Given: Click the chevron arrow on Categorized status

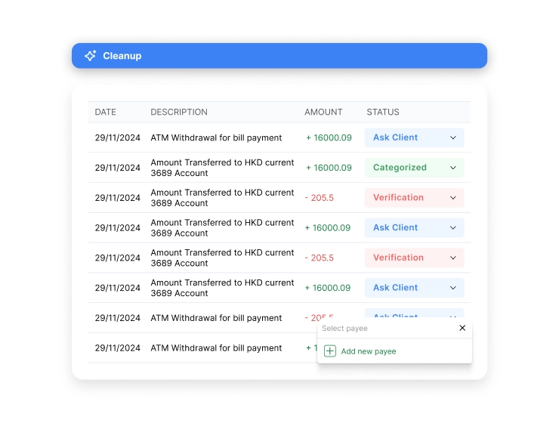Looking at the screenshot, I should tap(453, 168).
